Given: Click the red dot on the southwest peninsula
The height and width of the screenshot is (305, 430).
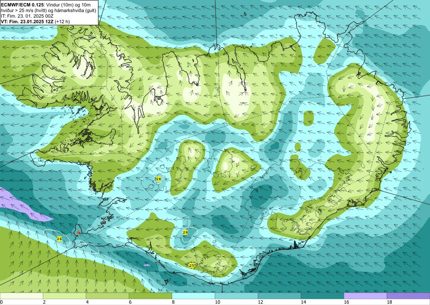Looking at the screenshot, I should point(78,233).
